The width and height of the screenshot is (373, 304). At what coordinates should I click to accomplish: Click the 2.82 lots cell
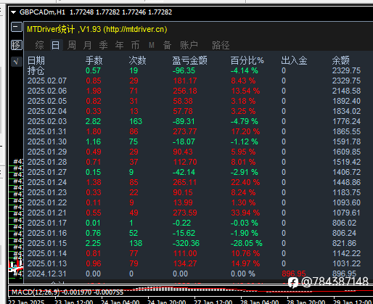coord(93,121)
